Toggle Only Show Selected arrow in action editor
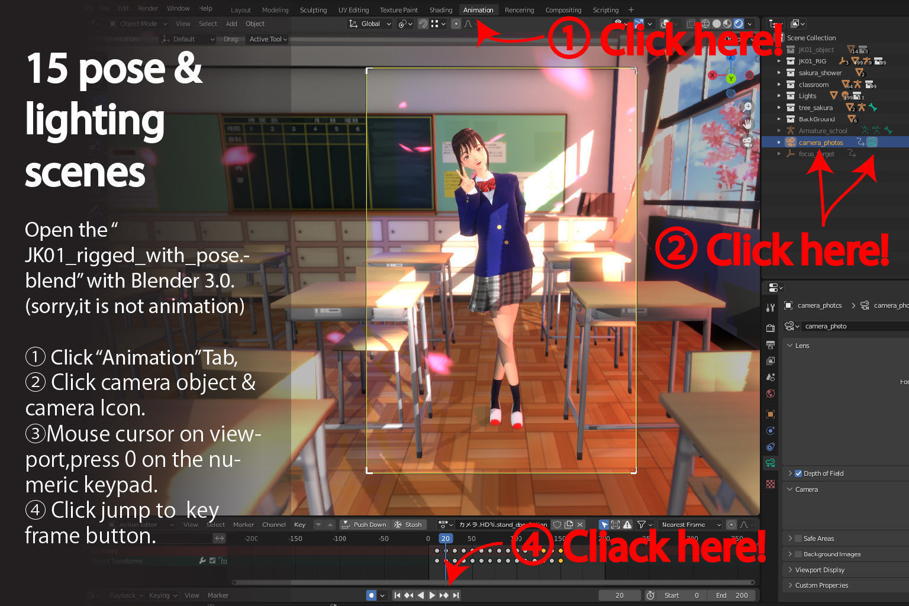The width and height of the screenshot is (909, 606). (x=604, y=524)
